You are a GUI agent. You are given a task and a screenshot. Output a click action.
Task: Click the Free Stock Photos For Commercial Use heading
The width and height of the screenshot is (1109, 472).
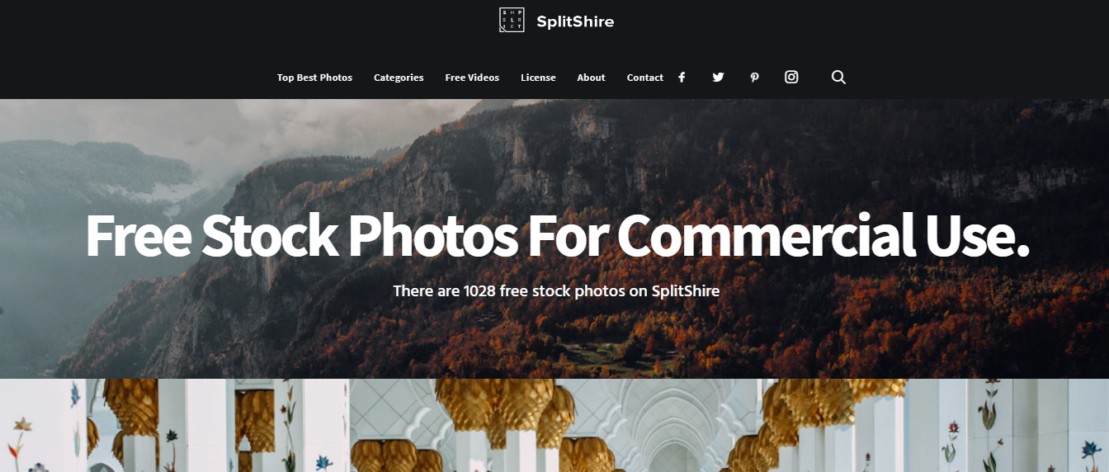557,237
